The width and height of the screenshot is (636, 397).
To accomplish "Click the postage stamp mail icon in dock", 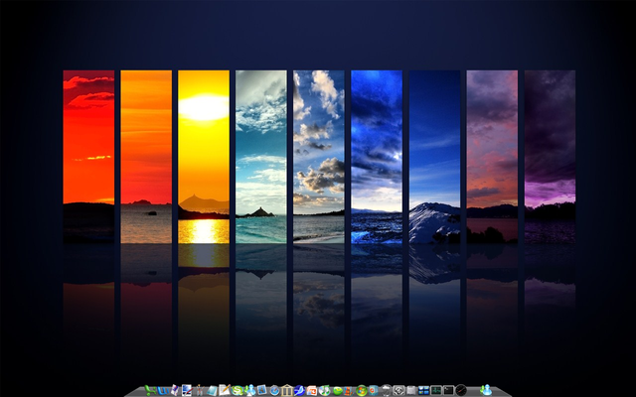I will (x=175, y=390).
